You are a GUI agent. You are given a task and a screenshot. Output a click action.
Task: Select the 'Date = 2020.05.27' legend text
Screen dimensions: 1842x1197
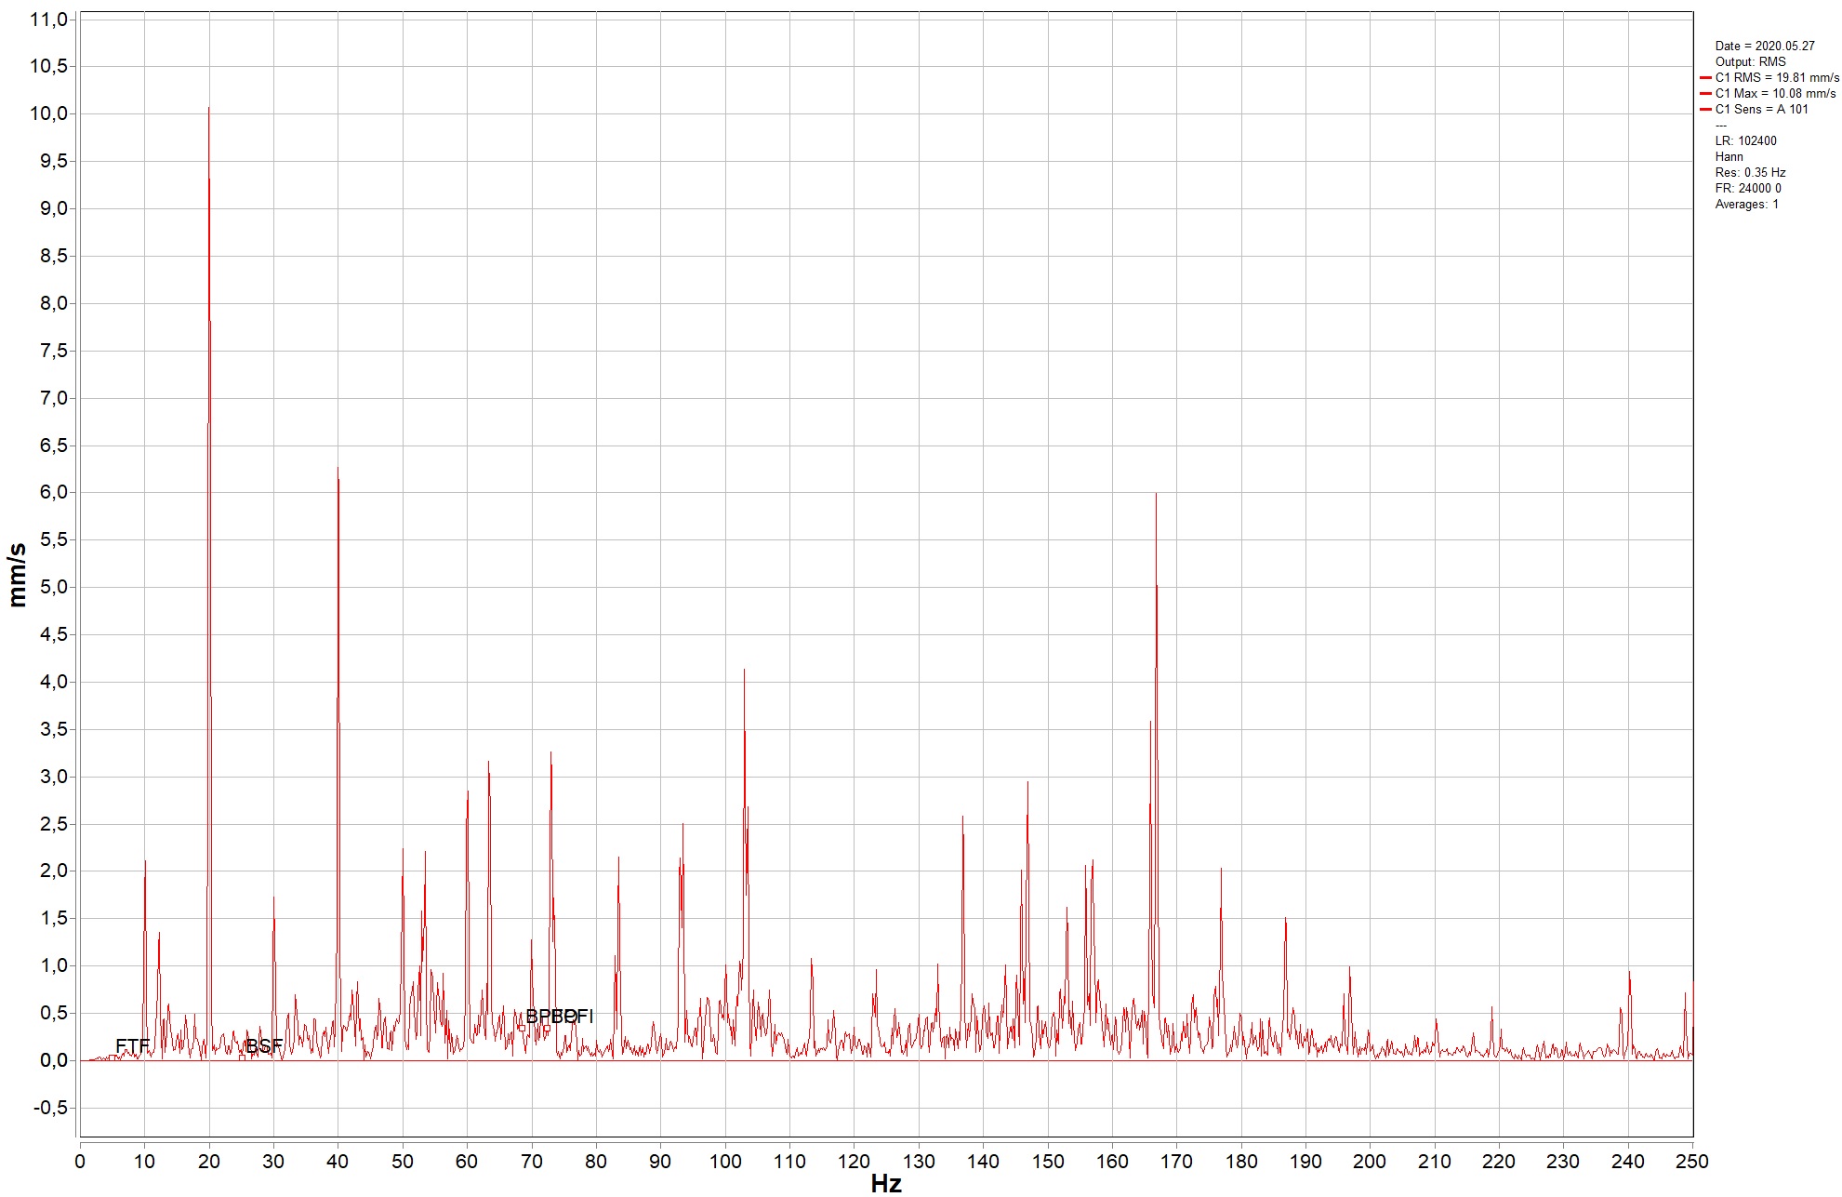[x=1765, y=46]
